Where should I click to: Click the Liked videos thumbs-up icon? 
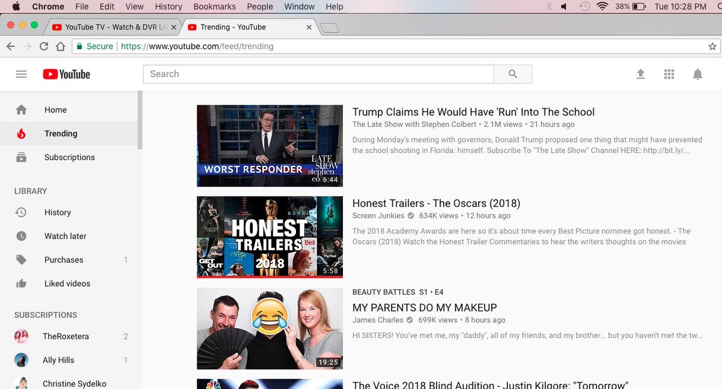(21, 283)
